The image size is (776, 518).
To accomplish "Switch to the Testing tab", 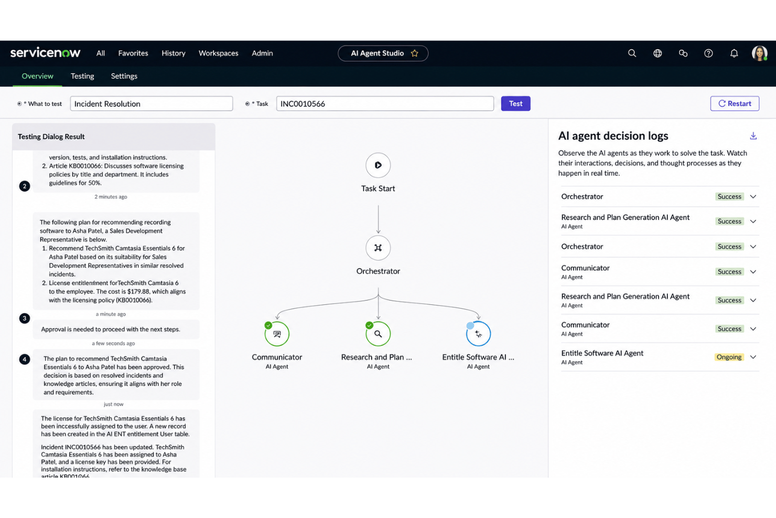I will pos(82,76).
